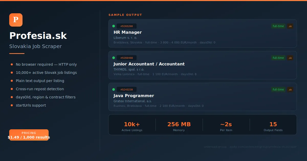This screenshot has width=307, height=161.
Task: Click 'startUrls support' bullet item
Action: [28, 105]
